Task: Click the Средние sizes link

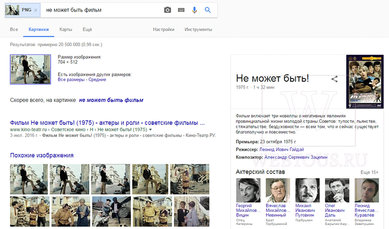Action: pos(97,80)
